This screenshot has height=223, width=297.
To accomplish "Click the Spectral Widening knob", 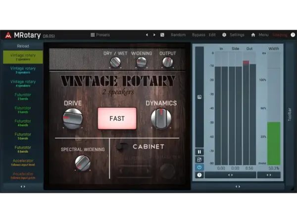I will (x=83, y=163).
